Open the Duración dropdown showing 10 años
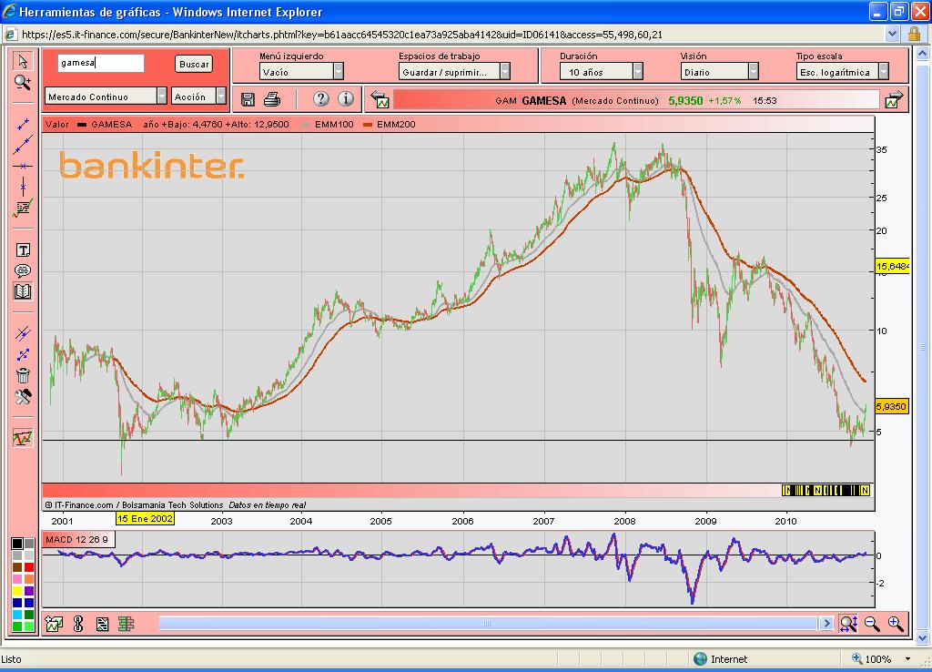 637,71
